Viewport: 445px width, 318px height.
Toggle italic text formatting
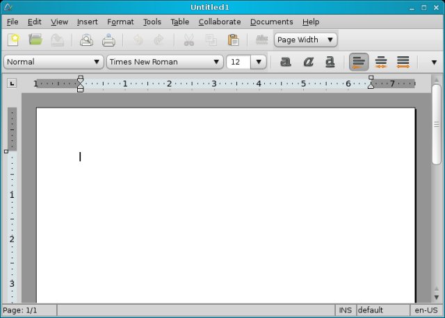pos(308,62)
